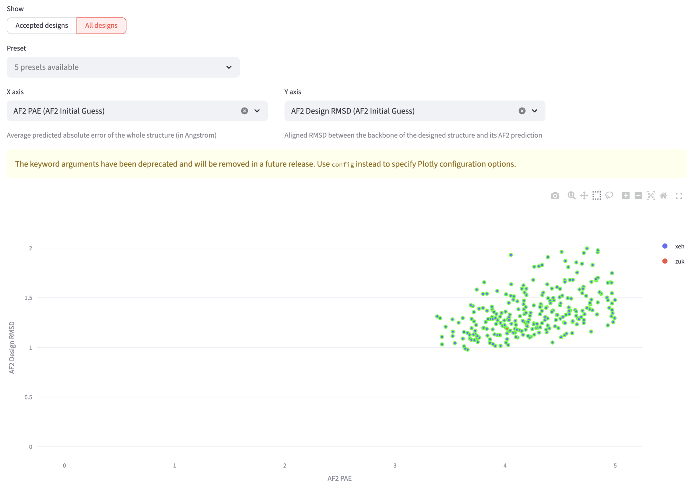
Task: Open plot in fullscreen mode
Action: tap(679, 196)
